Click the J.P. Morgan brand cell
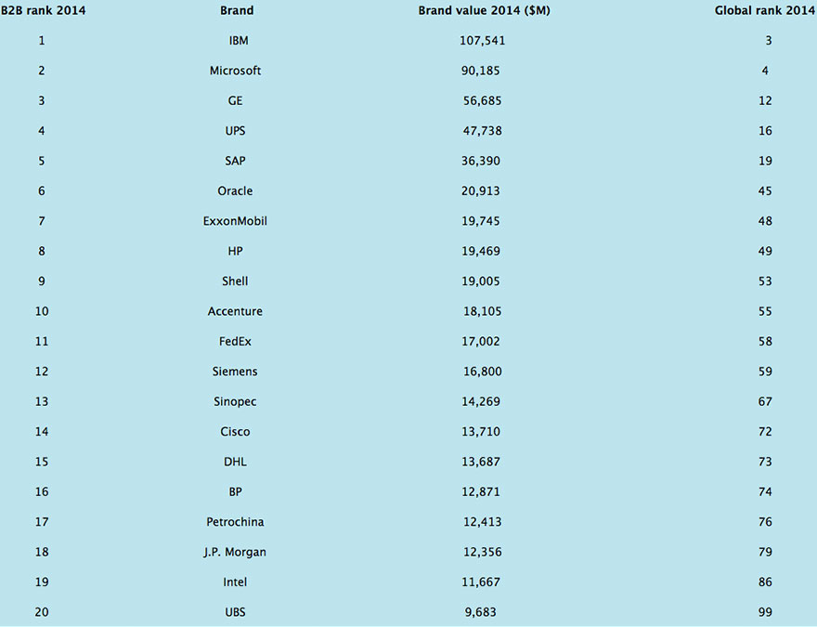Viewport: 817px width, 627px height. point(235,552)
